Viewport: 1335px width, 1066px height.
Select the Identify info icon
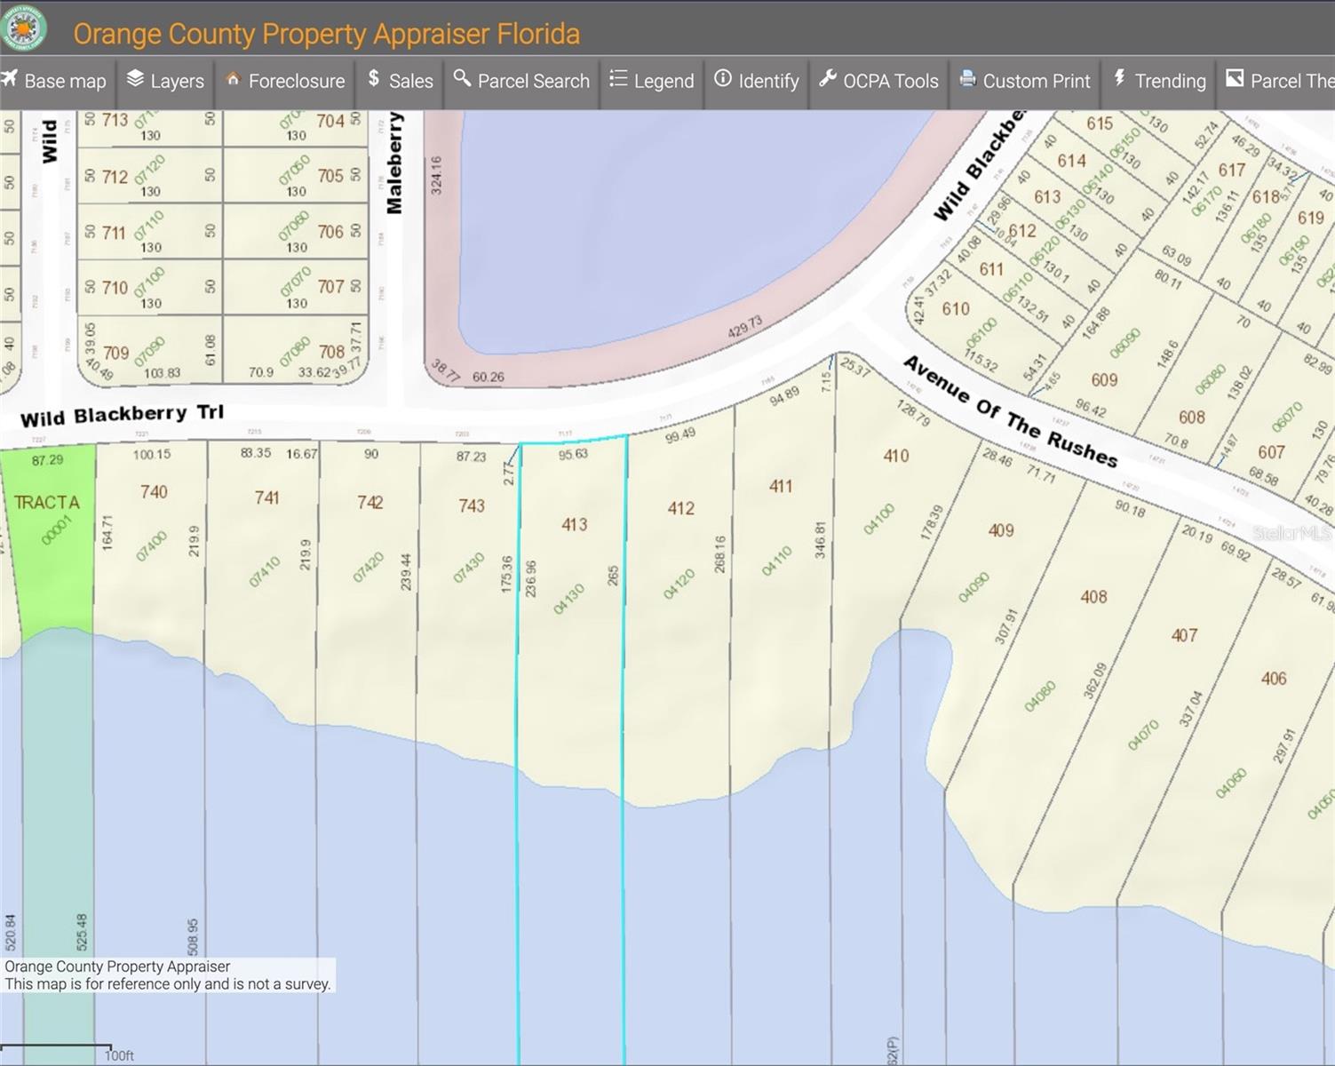tap(723, 79)
